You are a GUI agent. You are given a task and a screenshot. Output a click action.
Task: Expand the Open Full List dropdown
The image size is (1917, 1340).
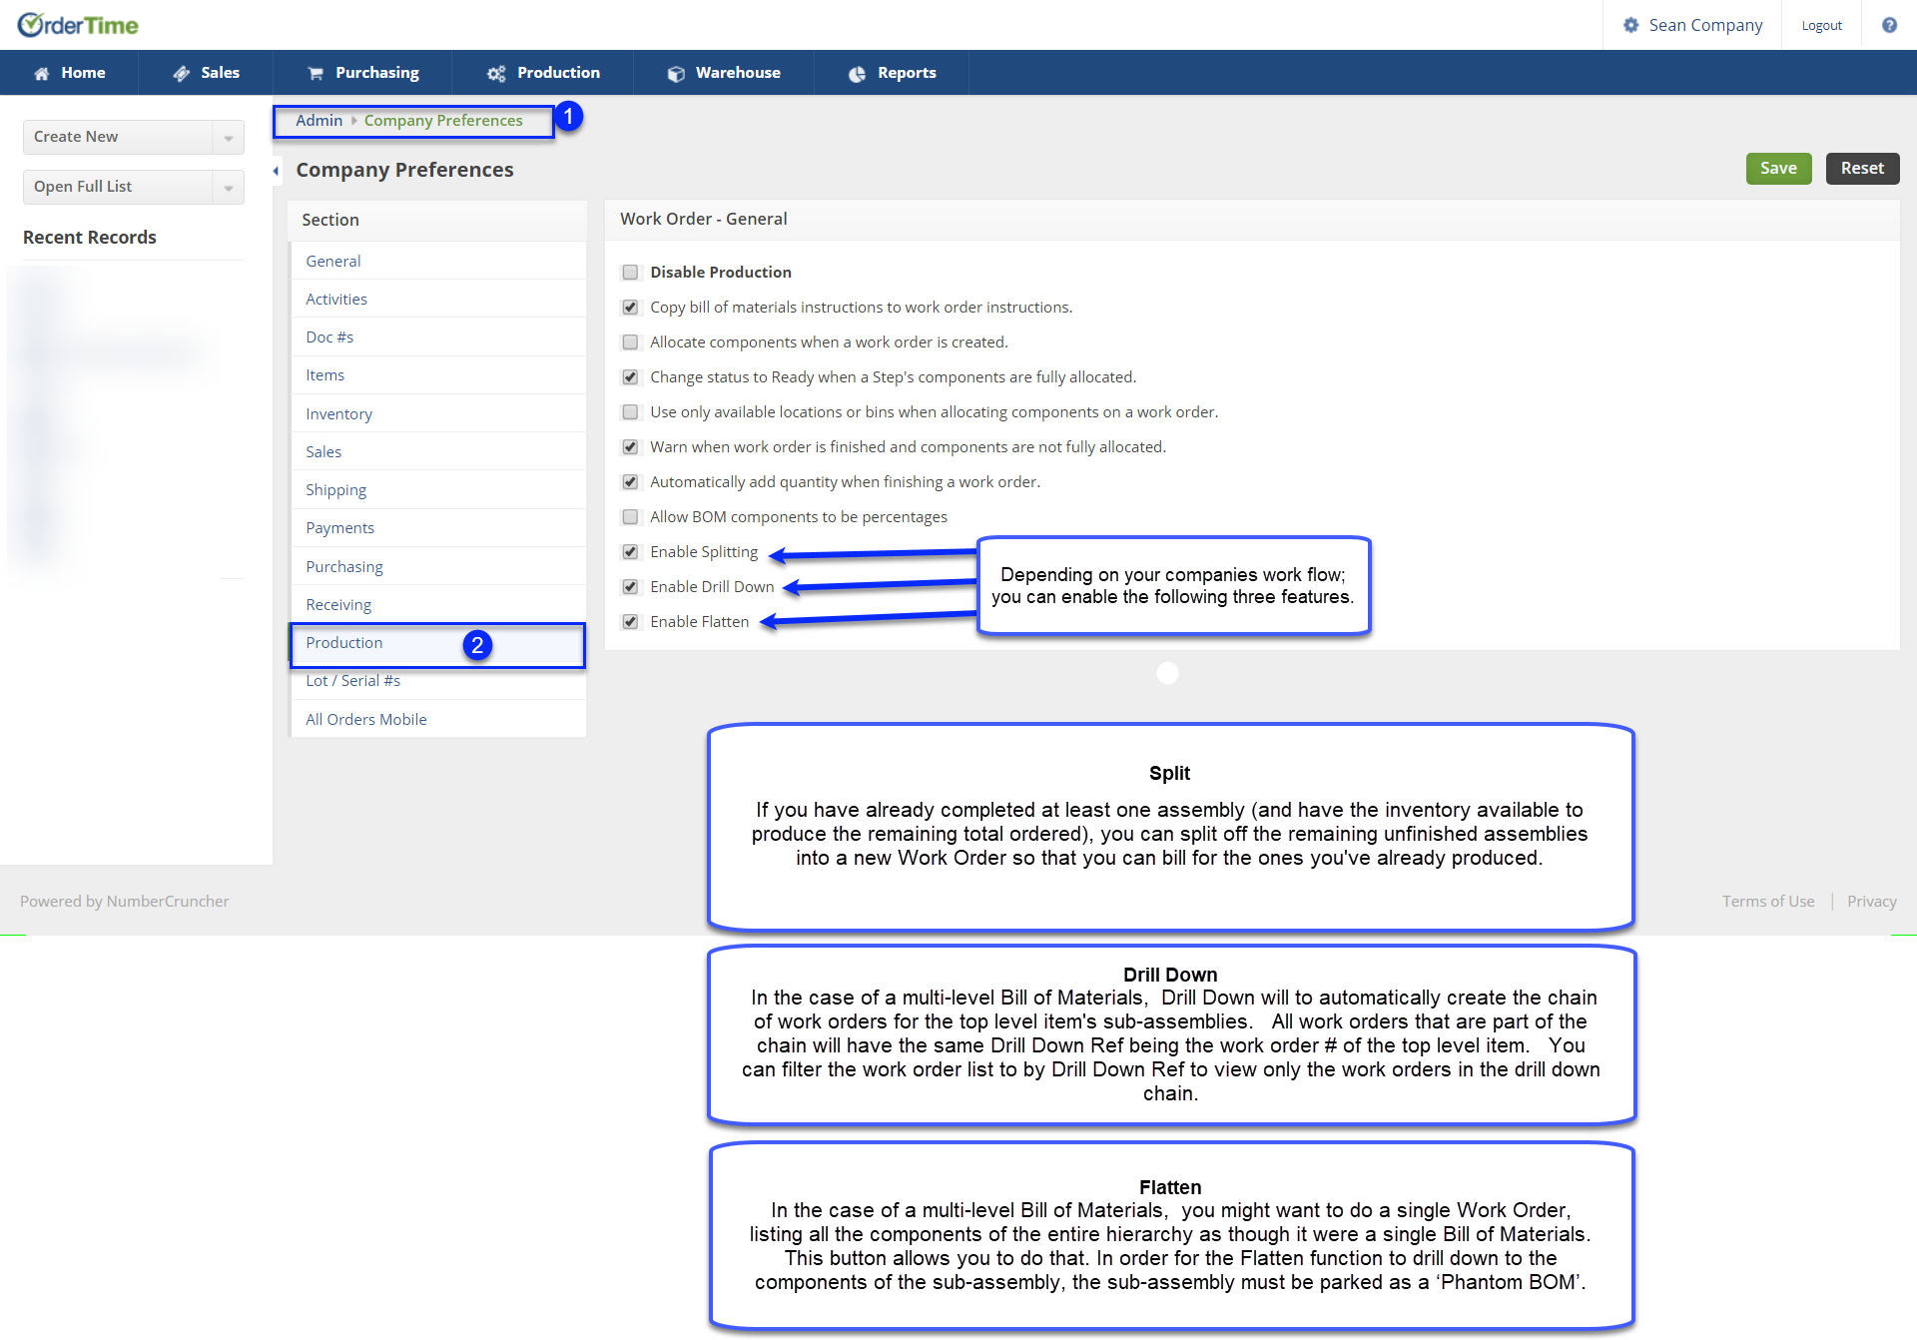(228, 188)
